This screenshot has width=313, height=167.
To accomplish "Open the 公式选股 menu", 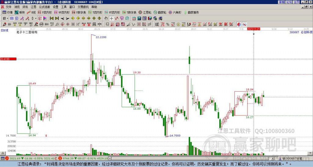I will point(45,7).
